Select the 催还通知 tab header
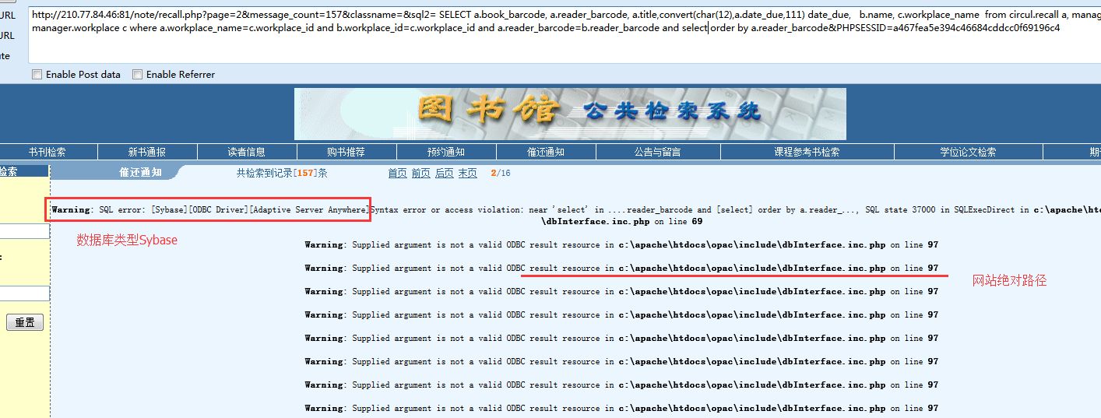The image size is (1101, 418). 140,172
